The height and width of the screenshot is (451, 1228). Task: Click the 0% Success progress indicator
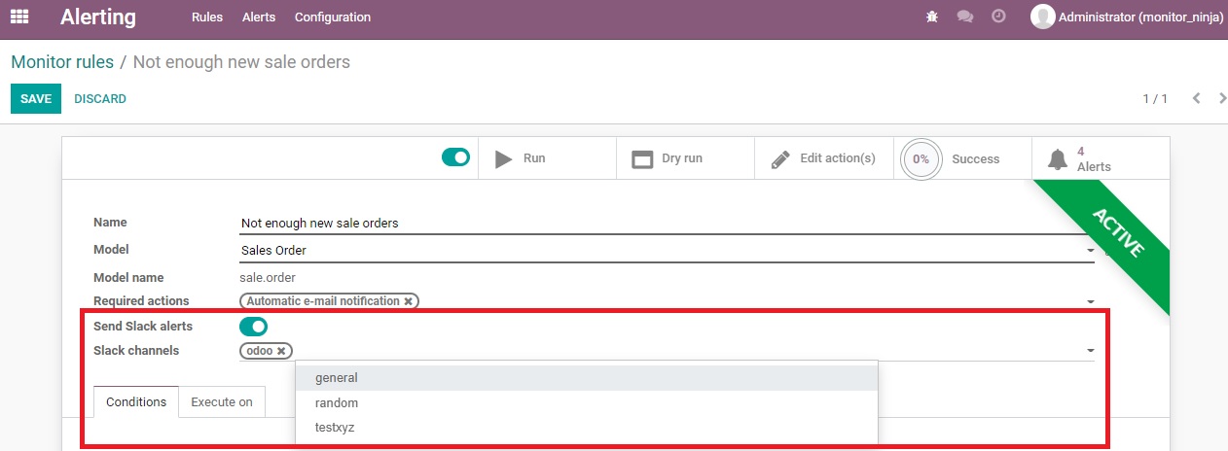coord(921,158)
